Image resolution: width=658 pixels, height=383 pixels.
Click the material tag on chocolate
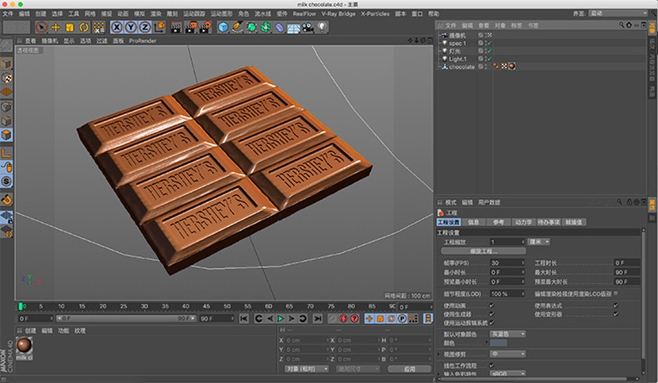coord(512,67)
